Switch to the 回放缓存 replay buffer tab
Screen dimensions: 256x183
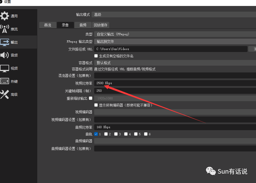pyautogui.click(x=101, y=25)
